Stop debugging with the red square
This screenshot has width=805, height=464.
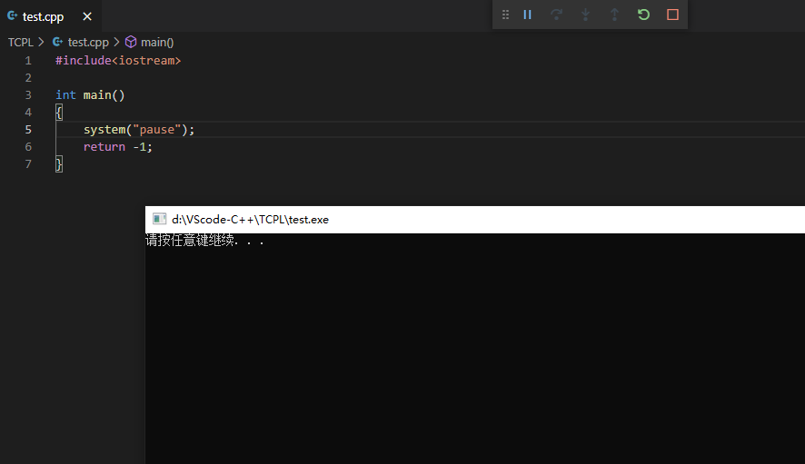672,15
